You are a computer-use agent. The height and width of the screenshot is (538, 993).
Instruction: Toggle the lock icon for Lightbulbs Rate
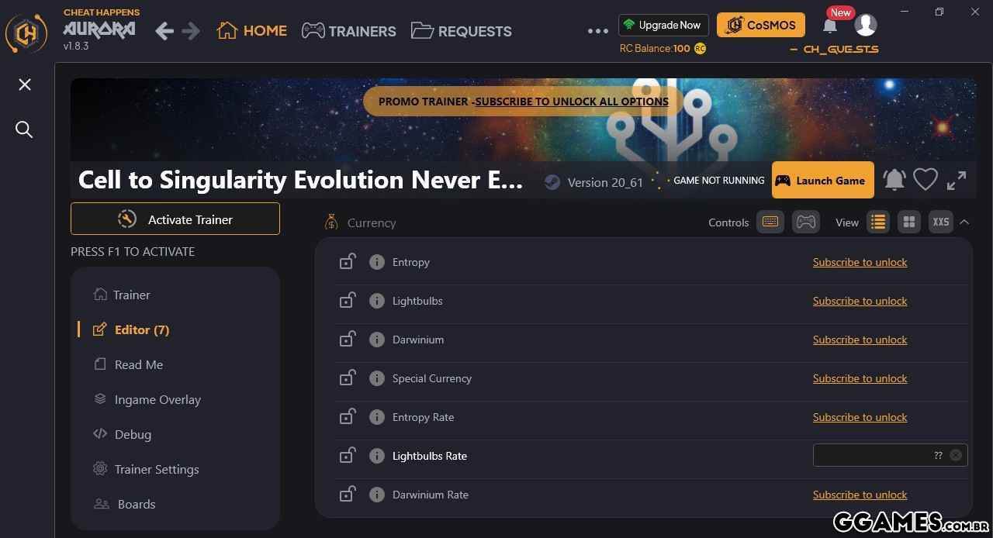[347, 455]
